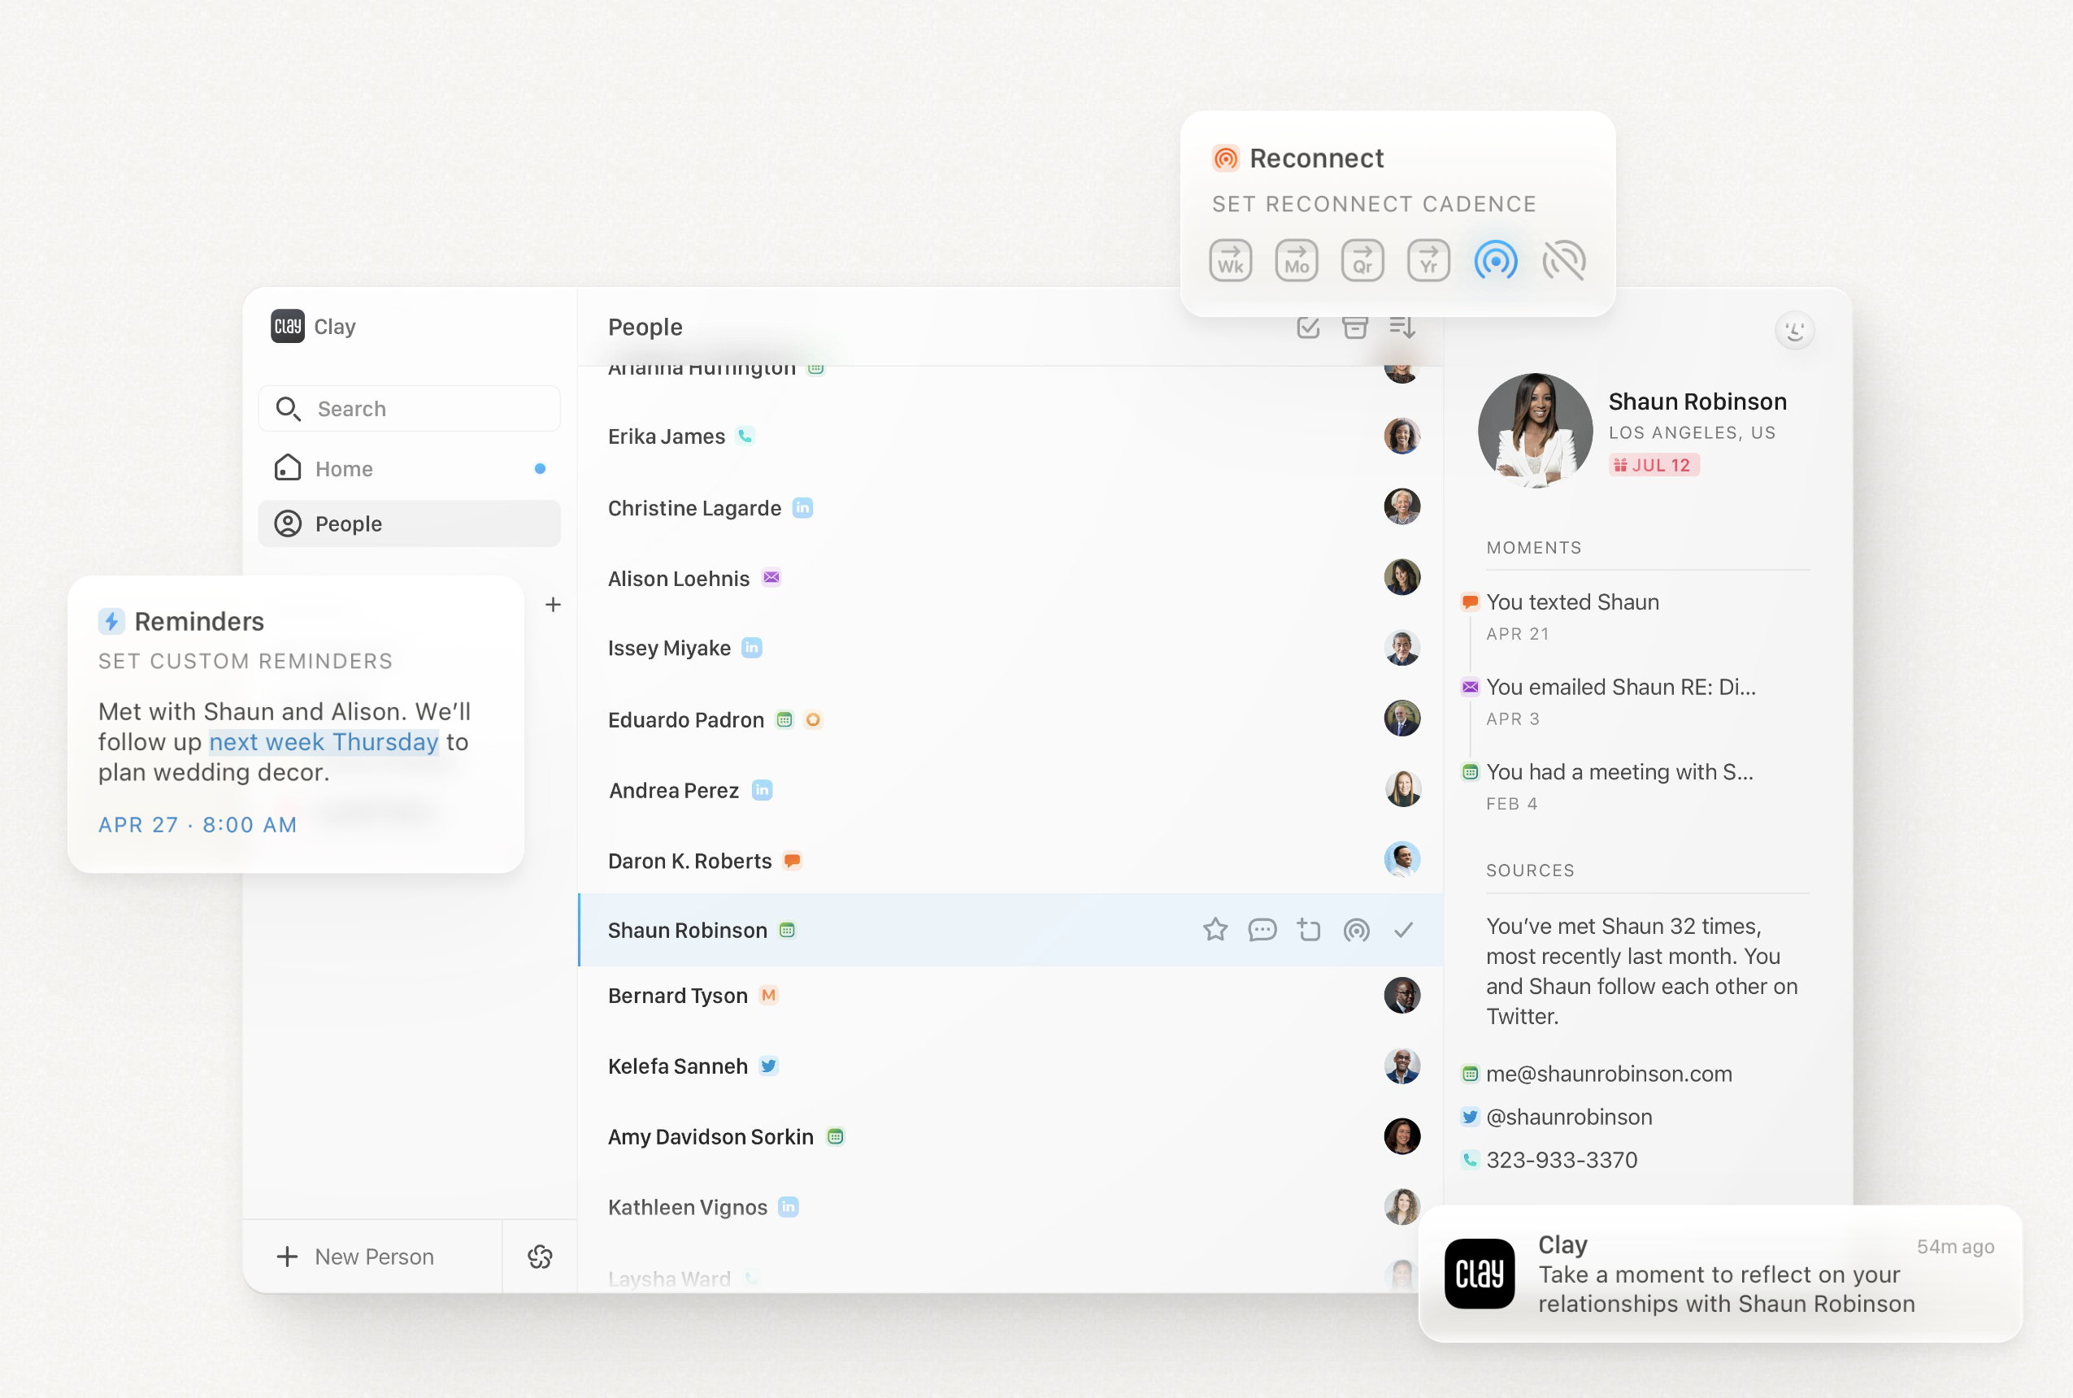This screenshot has height=1398, width=2073.
Task: Click the sync icon next to New Person
Action: [x=538, y=1257]
